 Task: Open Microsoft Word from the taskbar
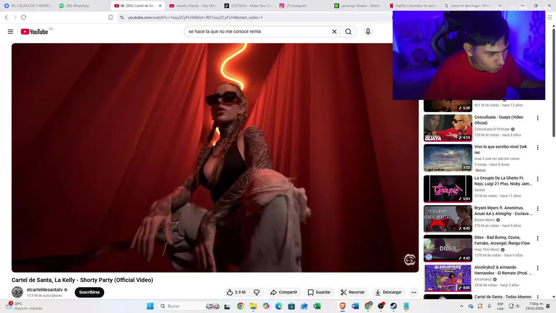355,306
